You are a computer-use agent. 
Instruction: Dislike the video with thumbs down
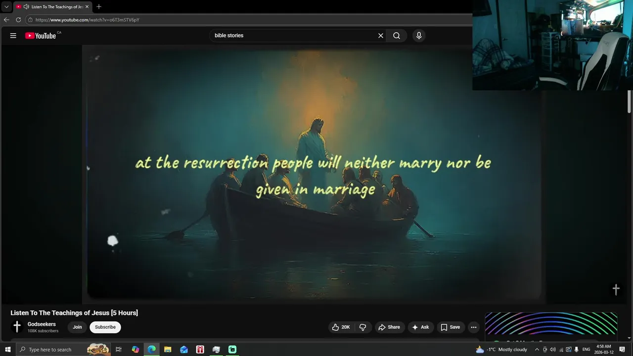point(363,327)
